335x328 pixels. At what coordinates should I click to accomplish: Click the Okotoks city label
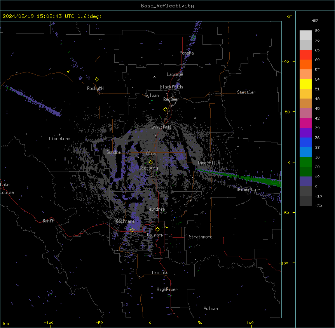click(160, 273)
